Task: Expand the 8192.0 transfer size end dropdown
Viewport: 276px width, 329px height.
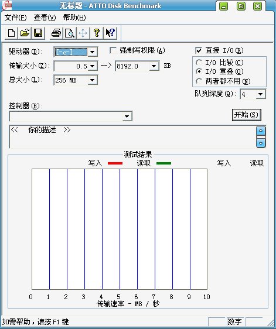Action: pyautogui.click(x=154, y=66)
